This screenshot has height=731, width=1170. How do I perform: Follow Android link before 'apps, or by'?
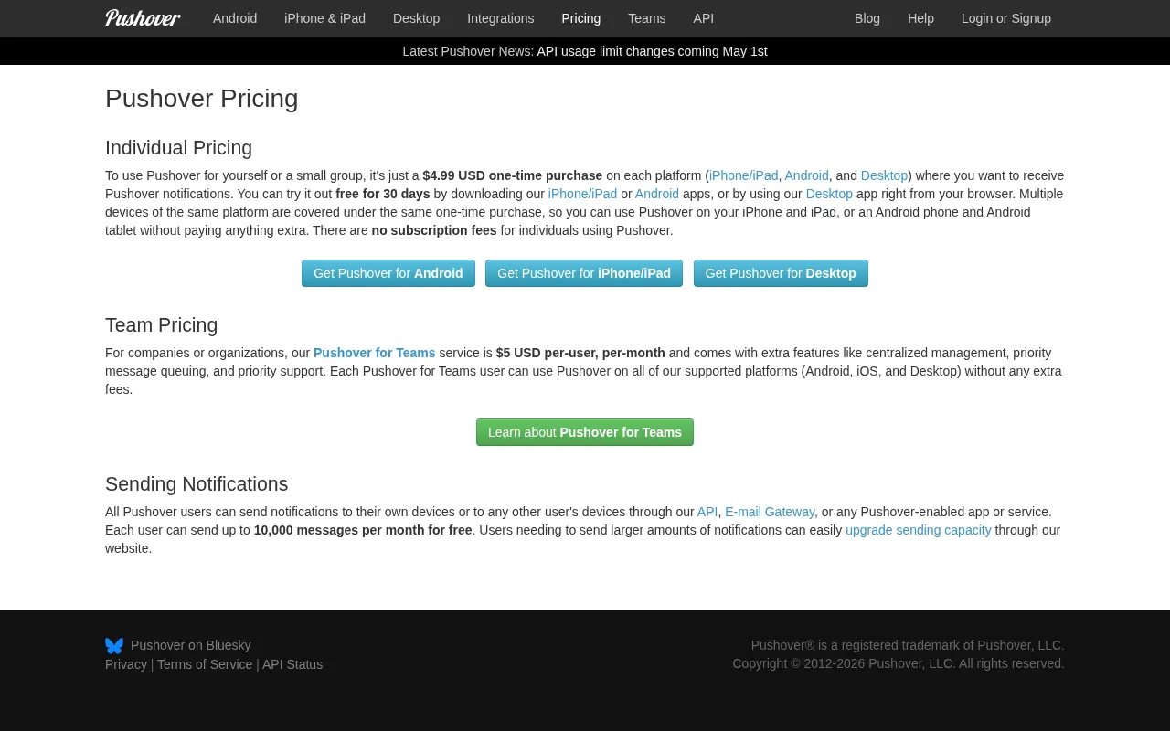(657, 194)
